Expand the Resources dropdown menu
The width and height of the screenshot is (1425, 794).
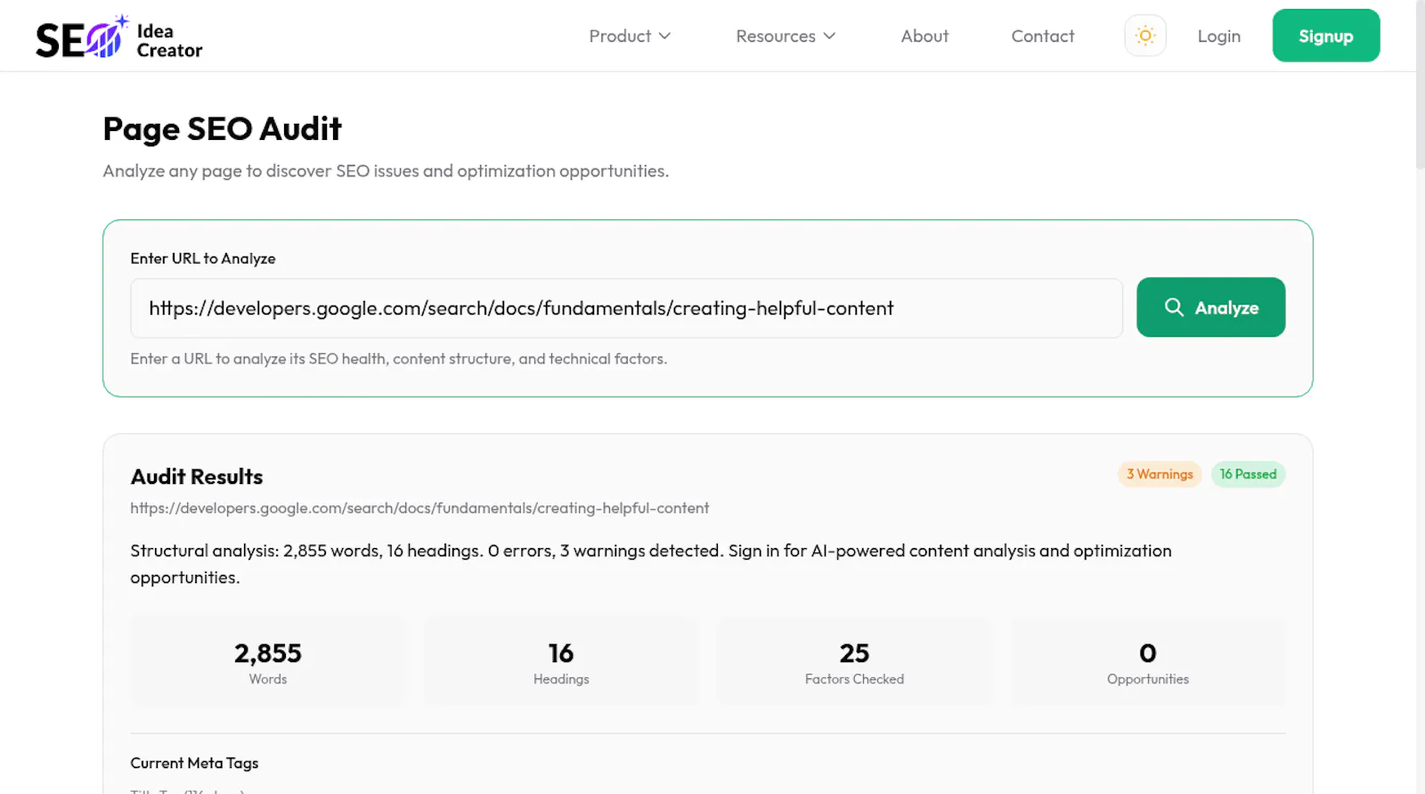pos(786,37)
